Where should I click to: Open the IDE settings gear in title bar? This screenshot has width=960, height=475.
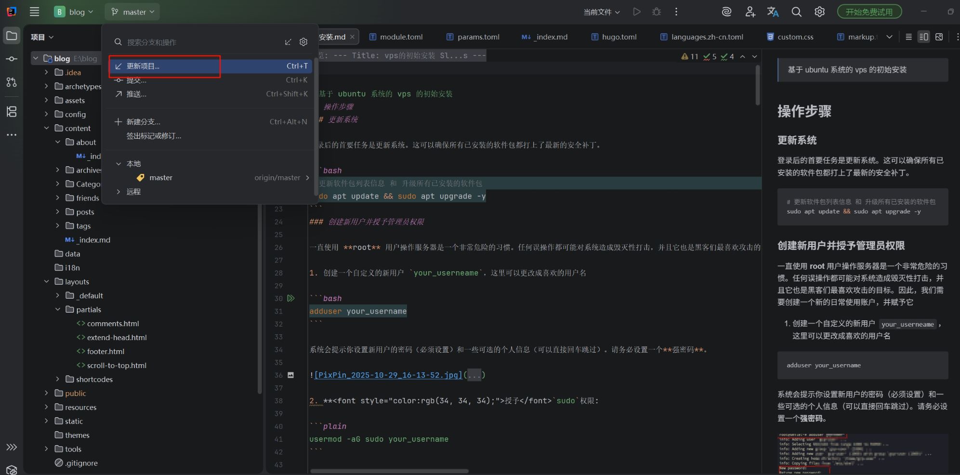[819, 12]
